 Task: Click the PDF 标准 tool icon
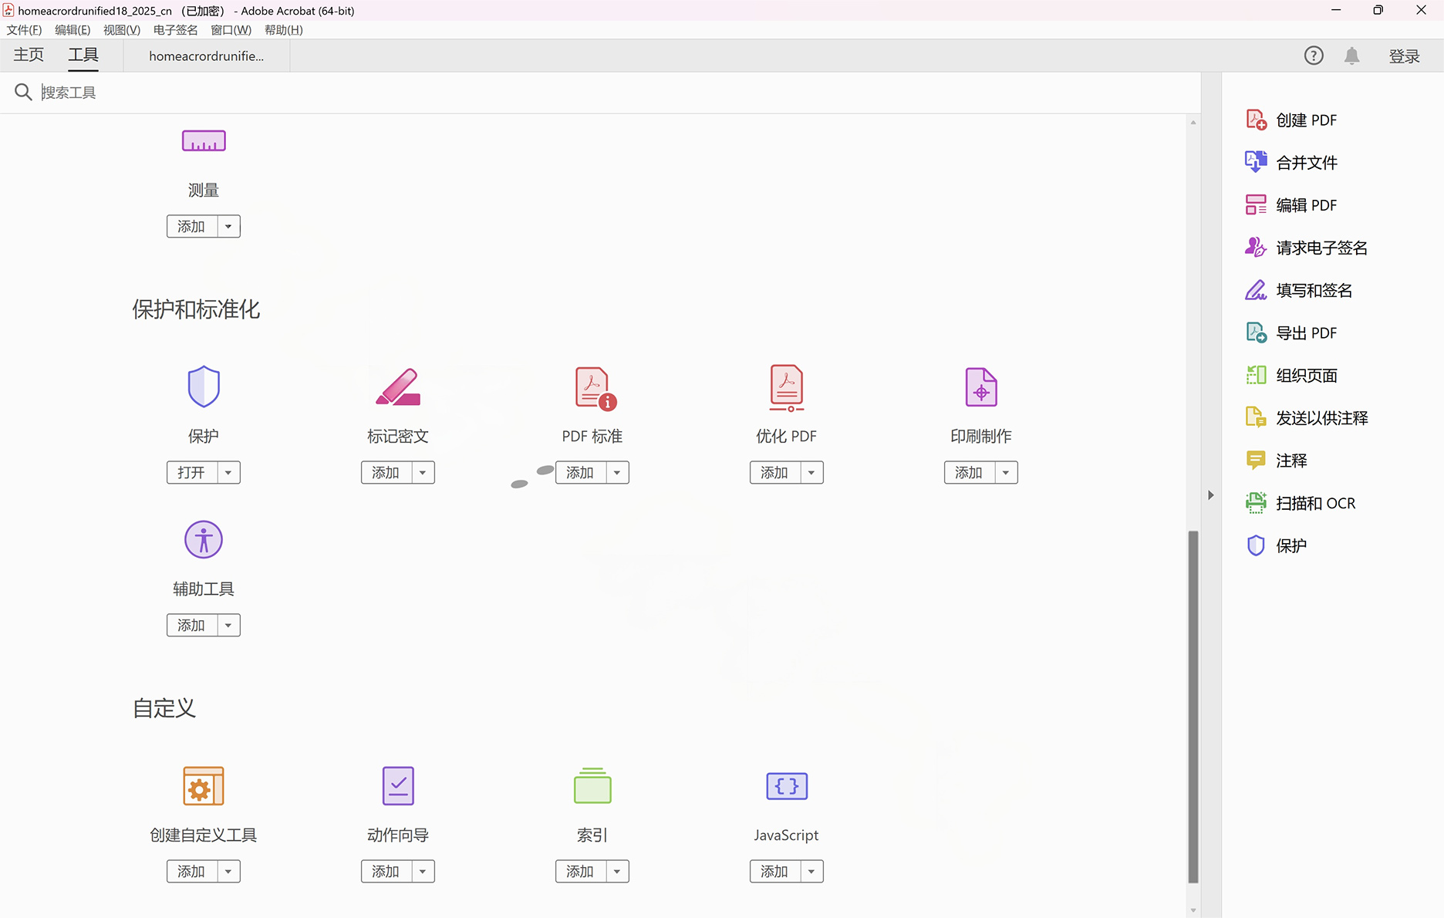pos(595,388)
